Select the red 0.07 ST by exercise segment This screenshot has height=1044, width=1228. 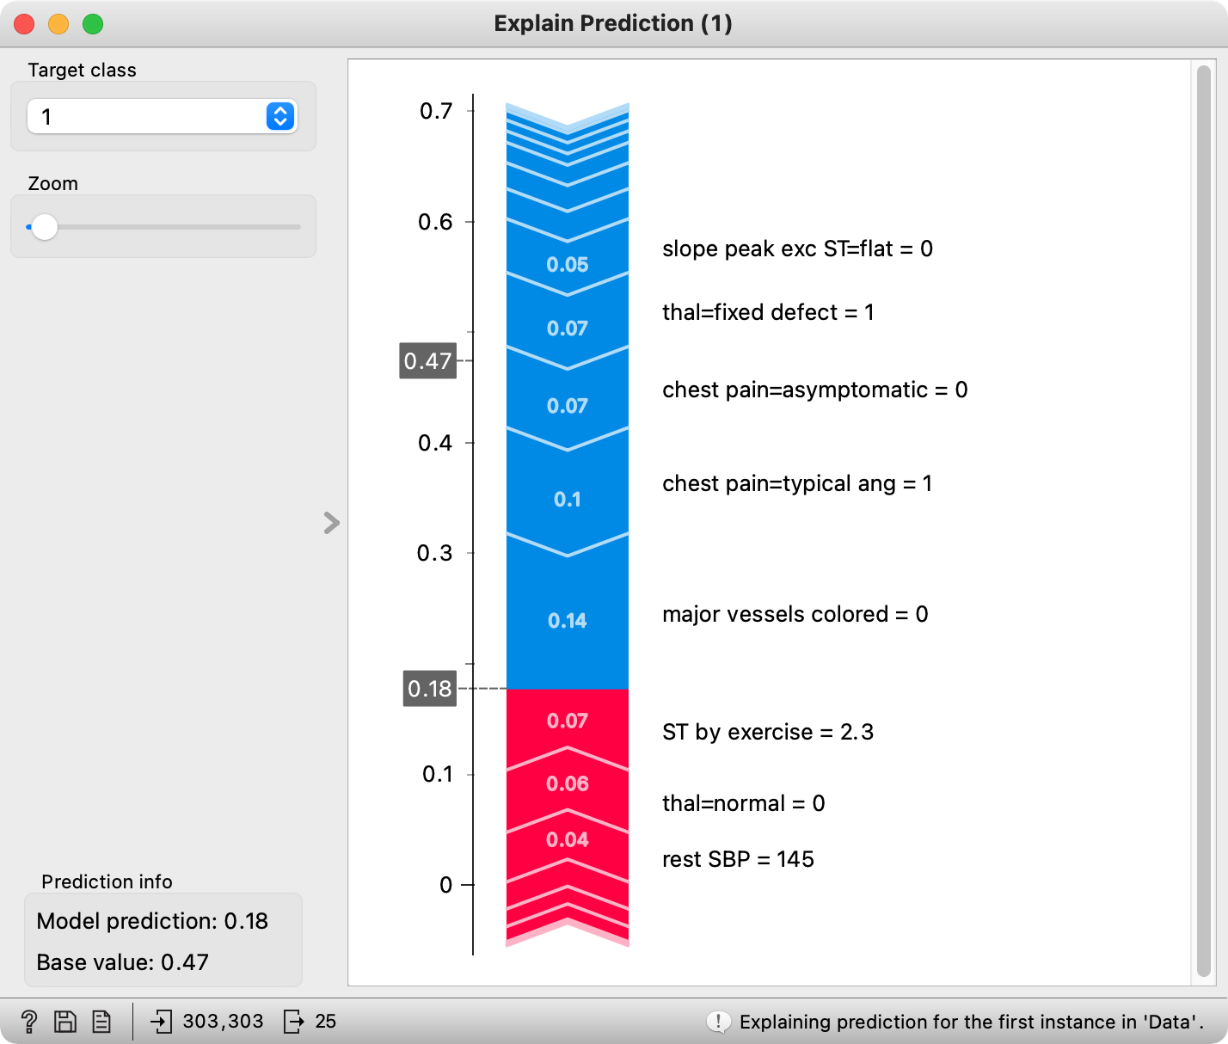click(568, 721)
